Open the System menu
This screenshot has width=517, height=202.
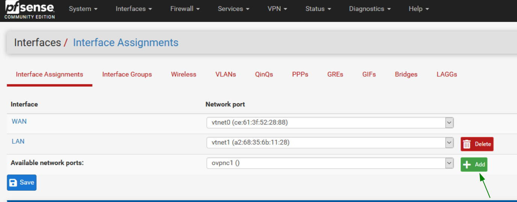pyautogui.click(x=83, y=9)
